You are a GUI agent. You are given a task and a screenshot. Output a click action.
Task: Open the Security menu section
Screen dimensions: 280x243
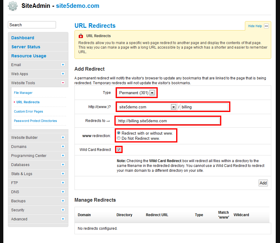point(38,210)
